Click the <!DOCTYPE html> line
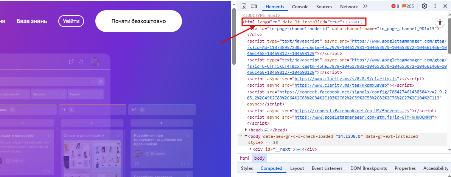The width and height of the screenshot is (451, 177). click(x=261, y=15)
